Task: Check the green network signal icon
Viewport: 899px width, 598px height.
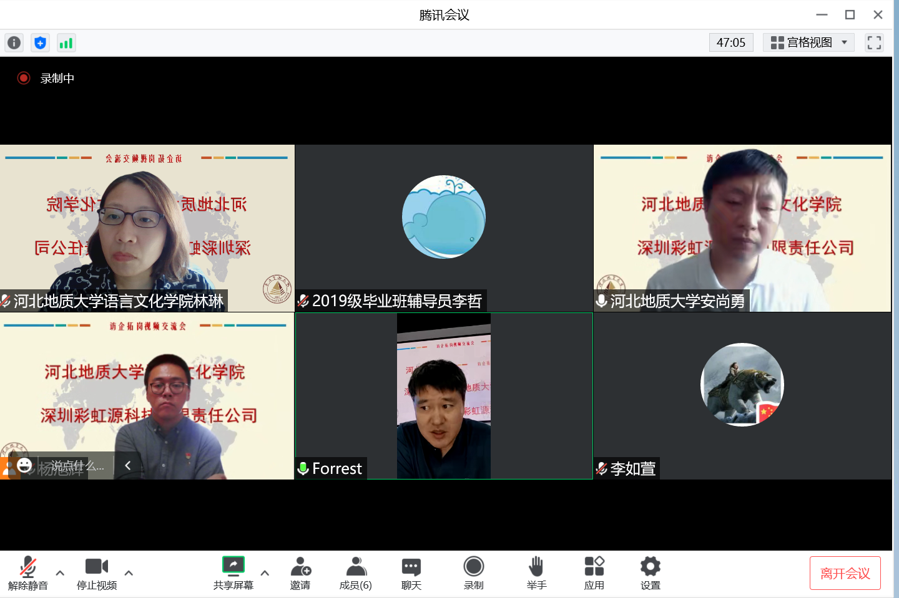Action: click(x=66, y=42)
